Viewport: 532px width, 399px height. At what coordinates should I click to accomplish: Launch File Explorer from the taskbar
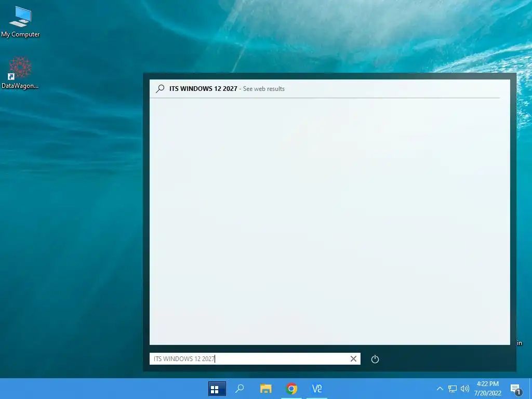coord(265,389)
